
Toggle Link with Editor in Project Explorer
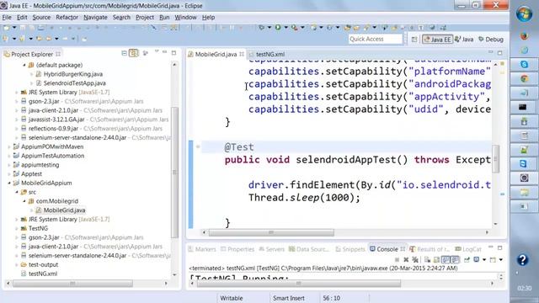[133, 53]
